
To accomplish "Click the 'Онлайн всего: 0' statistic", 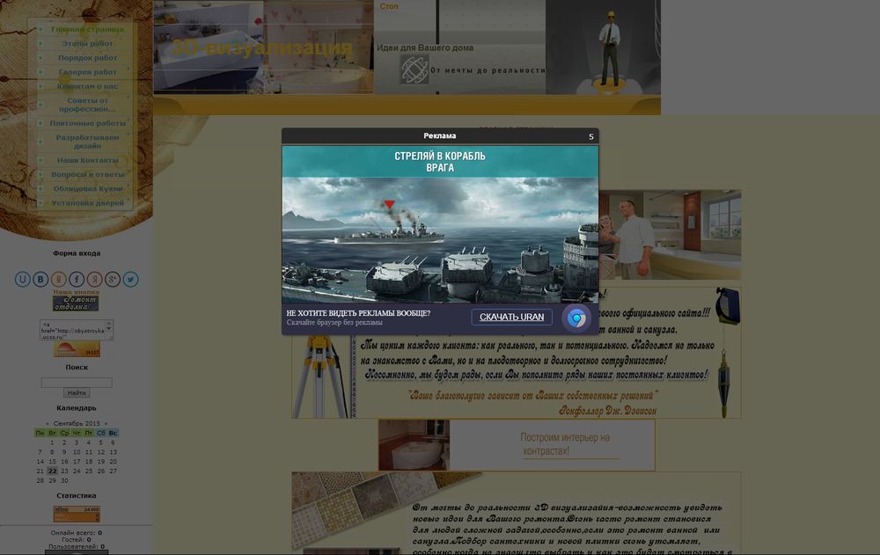I will pos(77,532).
